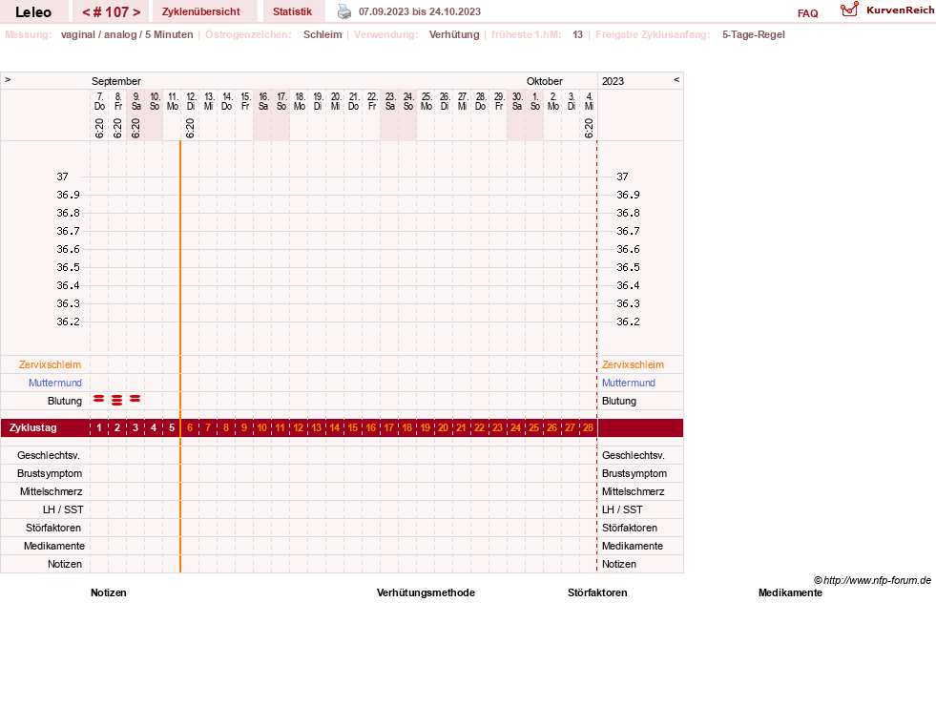The height and width of the screenshot is (706, 936).
Task: Click date column 12. Di
Action: click(x=191, y=101)
